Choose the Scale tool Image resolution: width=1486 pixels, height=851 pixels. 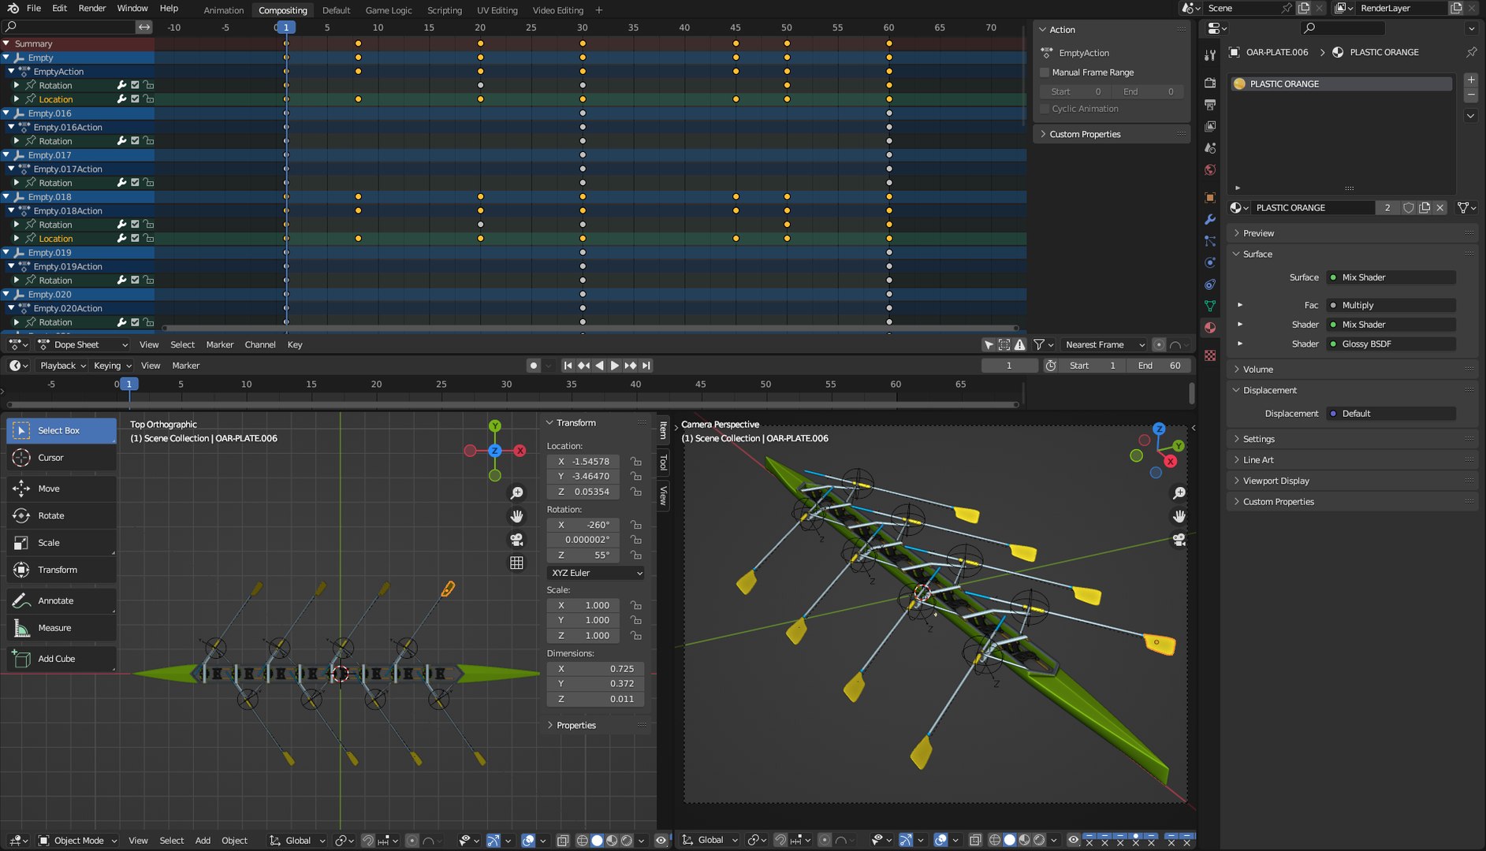(x=61, y=543)
